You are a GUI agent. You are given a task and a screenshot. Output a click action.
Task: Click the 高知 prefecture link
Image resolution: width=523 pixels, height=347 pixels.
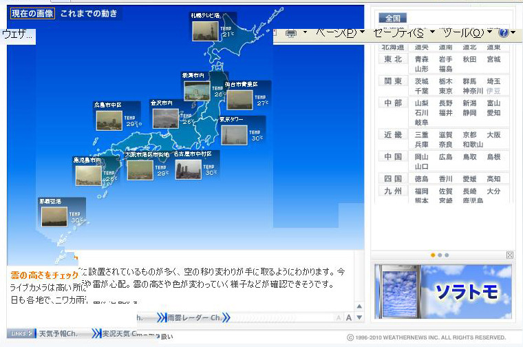coord(493,179)
